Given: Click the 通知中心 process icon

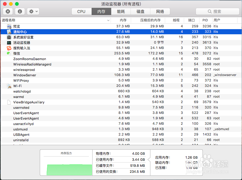Looking at the screenshot, I should [9, 32].
